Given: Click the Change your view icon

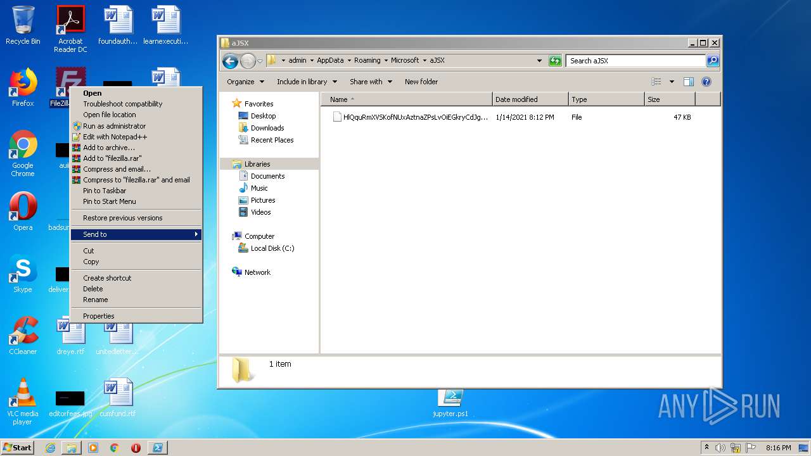Looking at the screenshot, I should coord(656,82).
